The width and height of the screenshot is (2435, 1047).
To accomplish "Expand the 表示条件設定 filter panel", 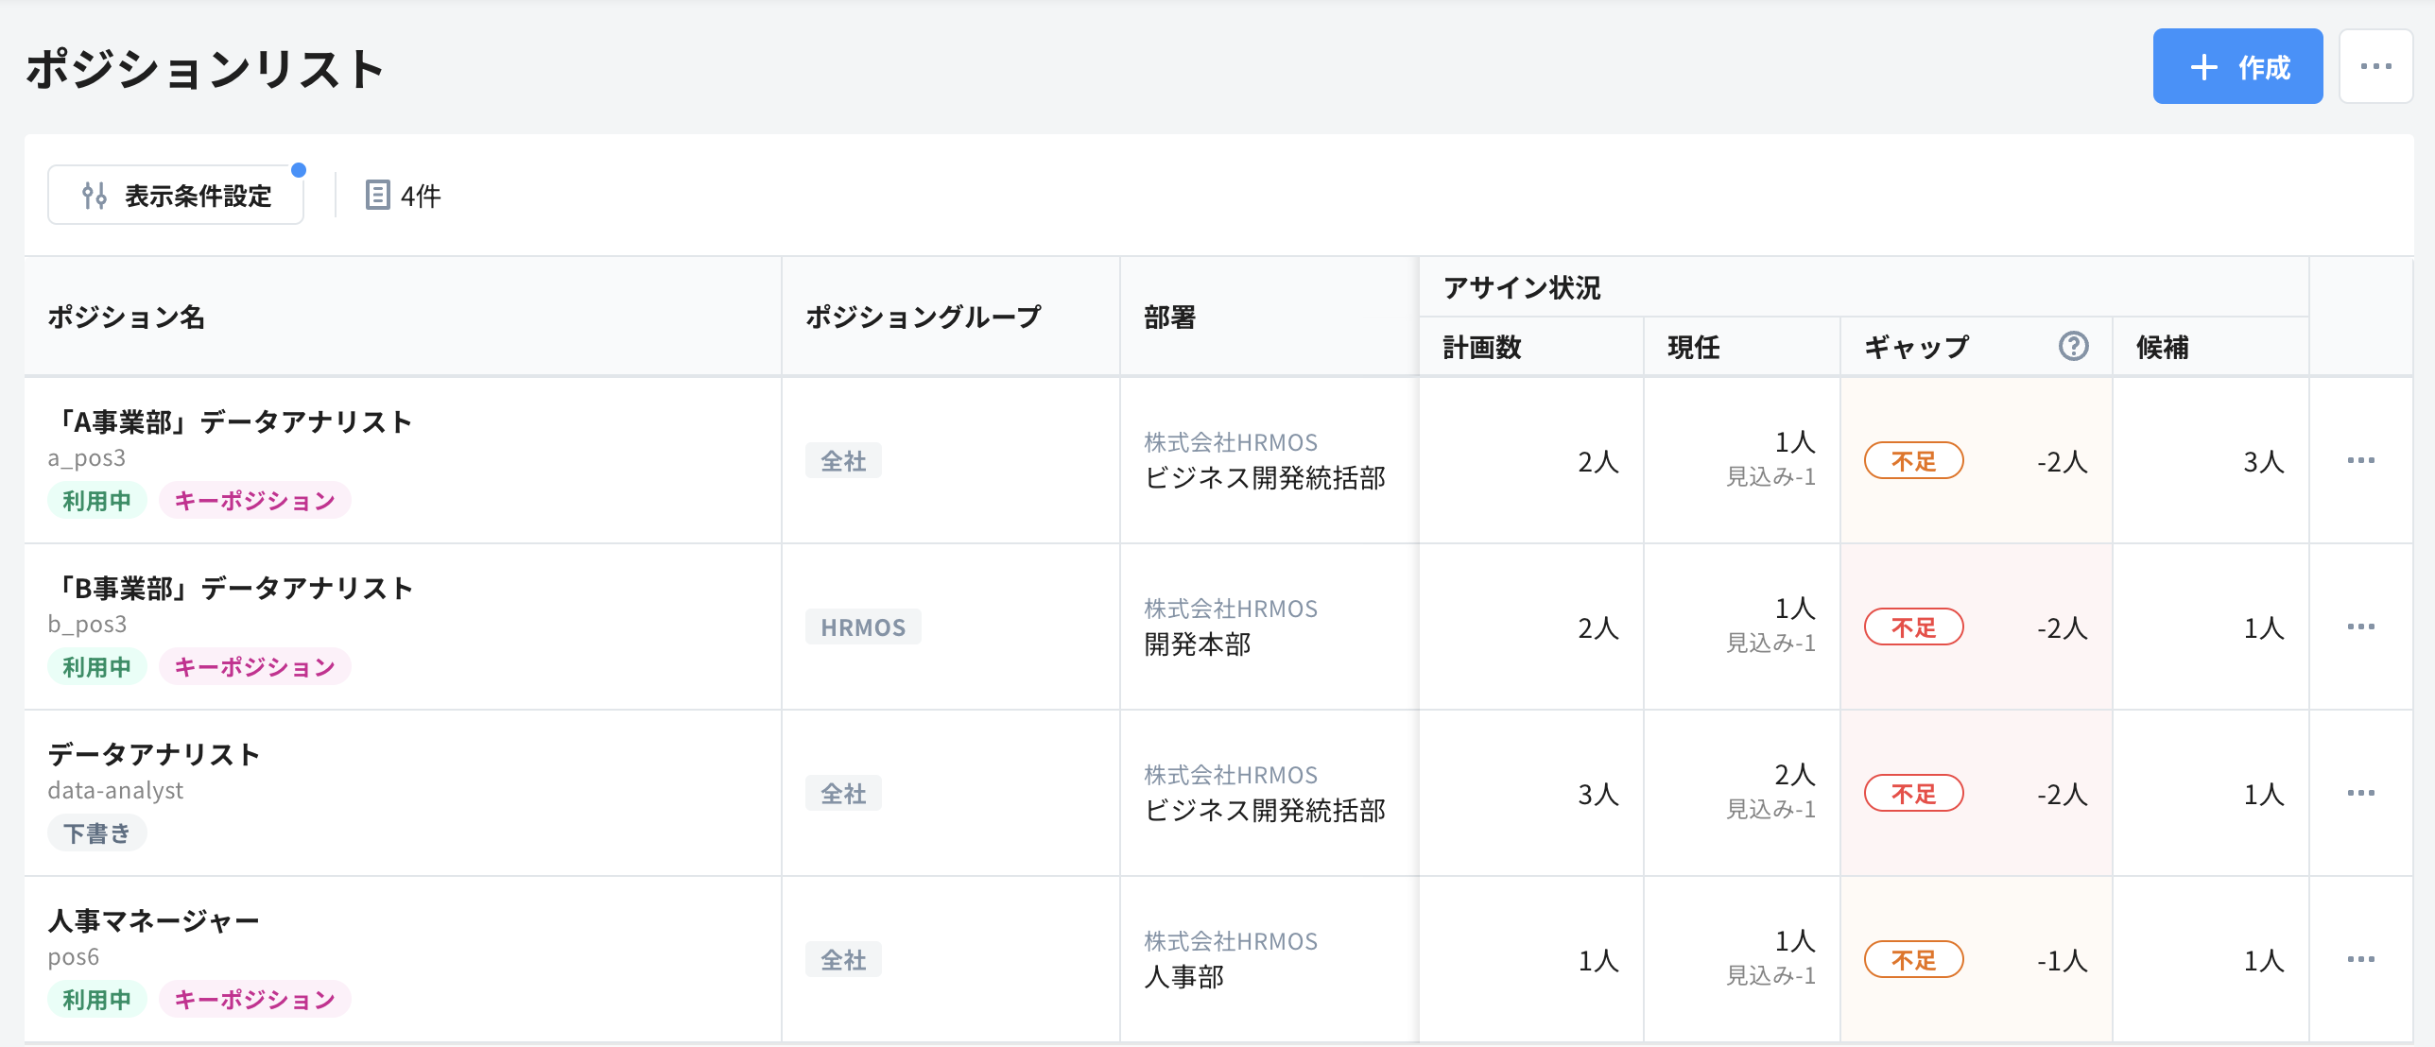I will point(176,195).
